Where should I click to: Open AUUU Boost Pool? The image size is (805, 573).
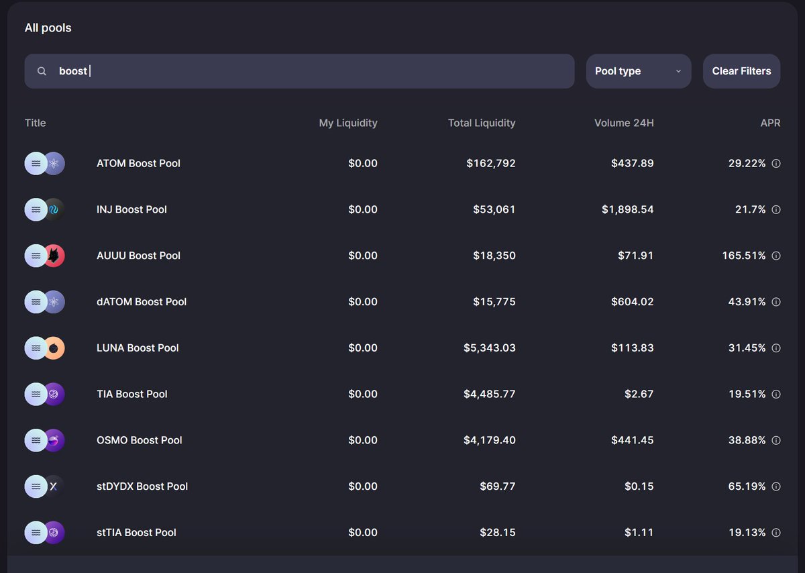click(138, 256)
